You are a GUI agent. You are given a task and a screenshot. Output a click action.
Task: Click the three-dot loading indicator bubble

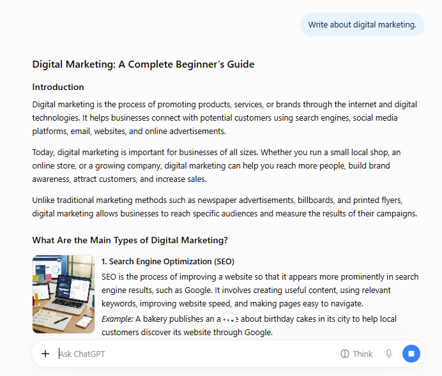pyautogui.click(x=228, y=320)
